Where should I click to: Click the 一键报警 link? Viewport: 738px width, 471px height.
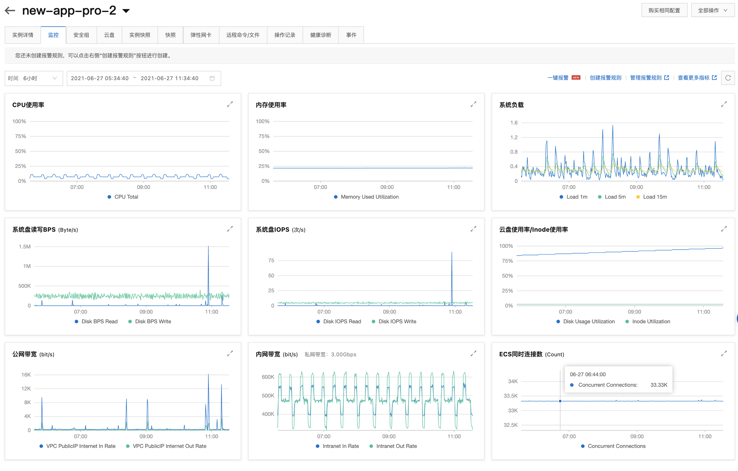pyautogui.click(x=558, y=78)
